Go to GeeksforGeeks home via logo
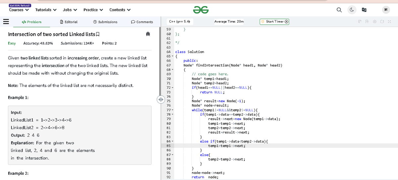Screen dimensions: 398x180 pyautogui.click(x=201, y=10)
